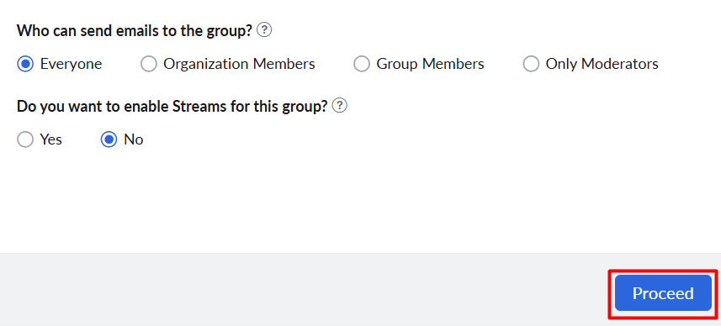Choose Organization Members radio circle
The height and width of the screenshot is (326, 721).
tap(149, 64)
